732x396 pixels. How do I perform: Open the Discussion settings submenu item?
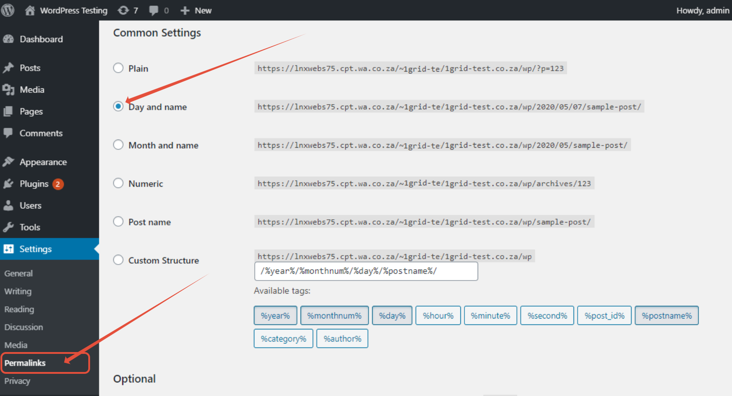pyautogui.click(x=24, y=327)
